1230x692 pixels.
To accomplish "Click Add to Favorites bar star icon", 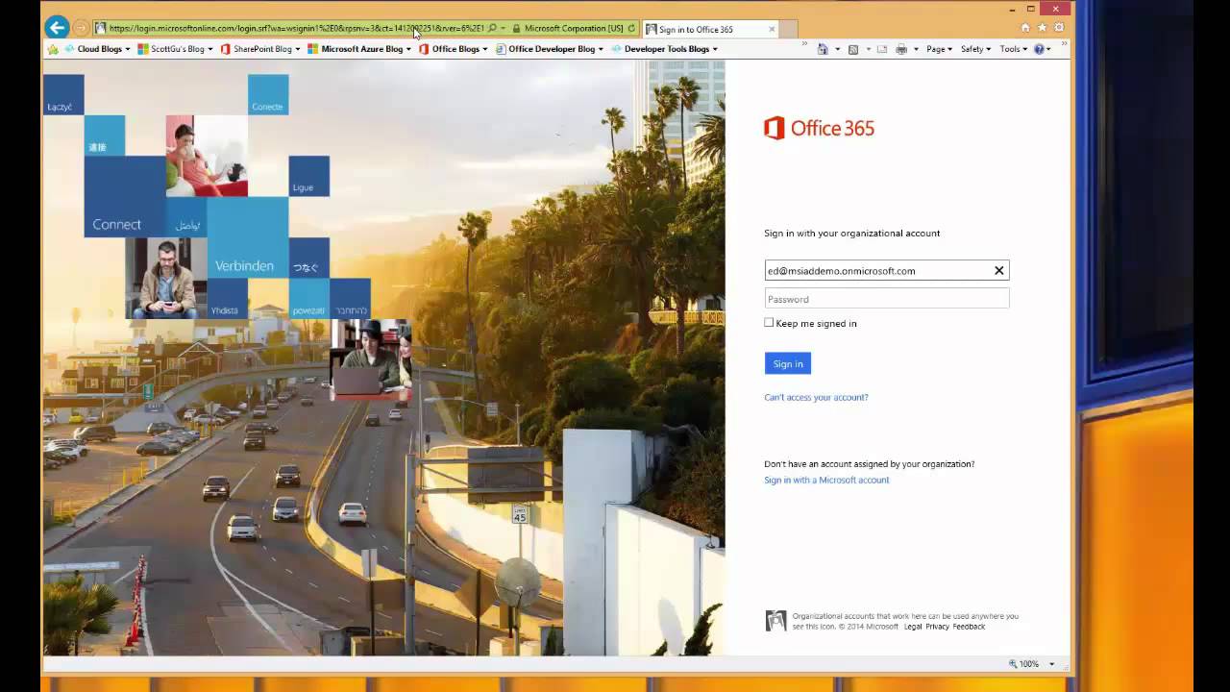I will click(53, 49).
